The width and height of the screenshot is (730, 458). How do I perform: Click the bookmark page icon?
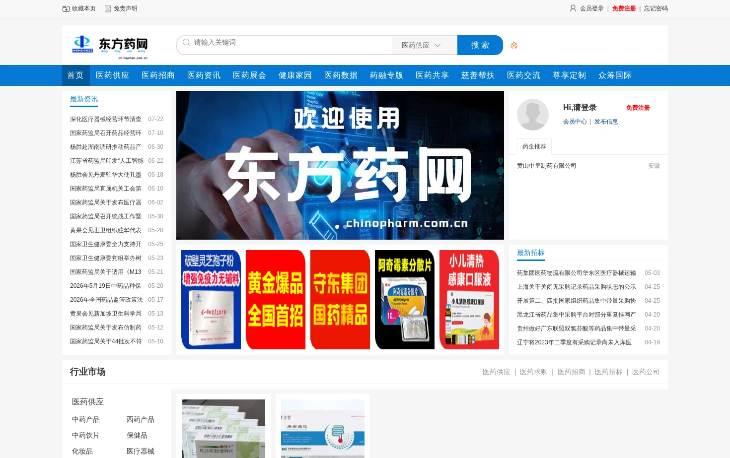(66, 8)
